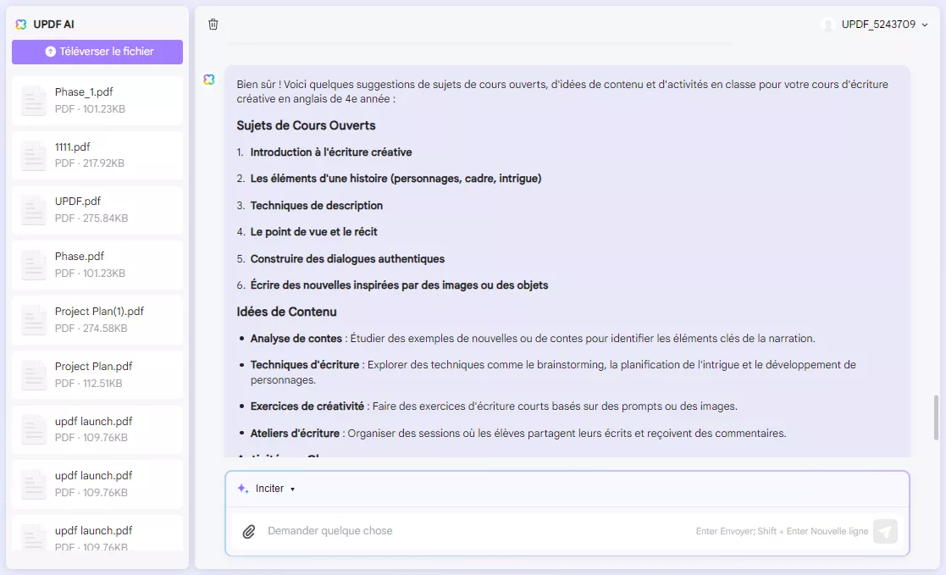Click the PDF icon of 1111.pdf
The height and width of the screenshot is (575, 946).
click(x=33, y=154)
